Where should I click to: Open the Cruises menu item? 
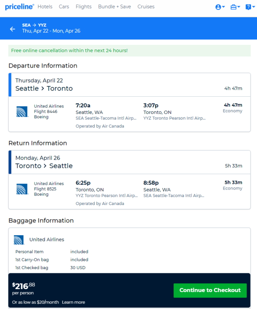tap(146, 7)
